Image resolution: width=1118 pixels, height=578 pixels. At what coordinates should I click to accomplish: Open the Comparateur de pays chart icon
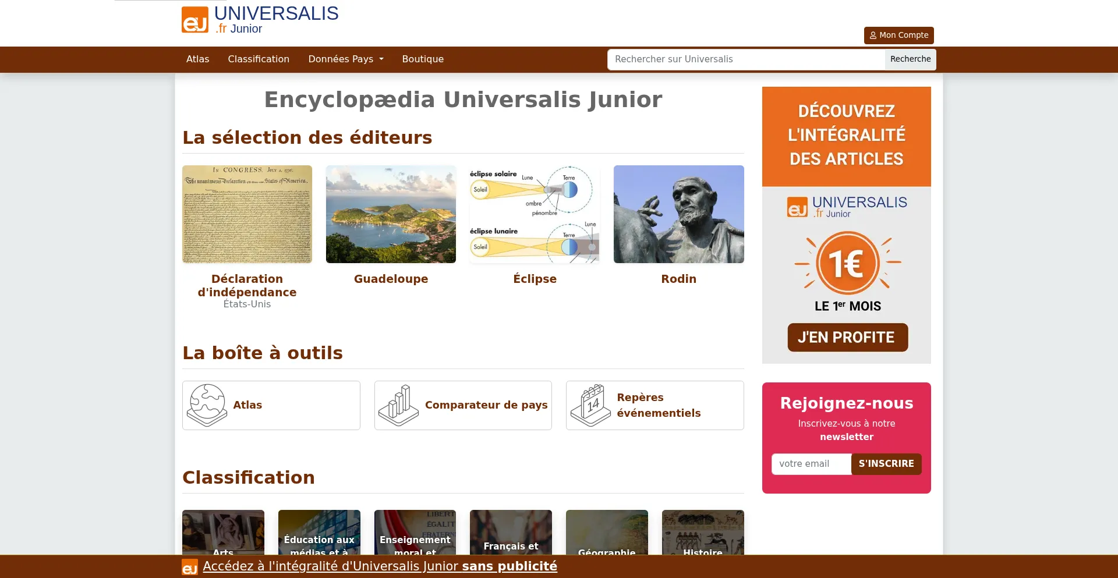coord(398,405)
